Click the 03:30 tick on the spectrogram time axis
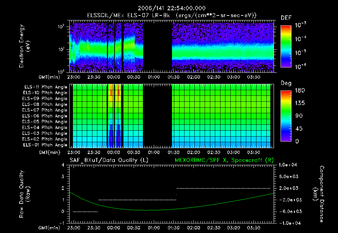The image size is (338, 233). (253, 77)
